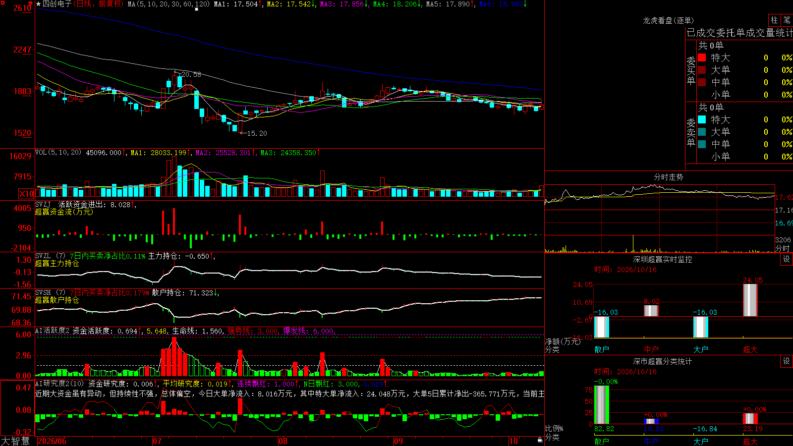Screen dimensions: 793x446
Task: Click the cyan 特大 sell-order color swatch
Action: (x=702, y=119)
